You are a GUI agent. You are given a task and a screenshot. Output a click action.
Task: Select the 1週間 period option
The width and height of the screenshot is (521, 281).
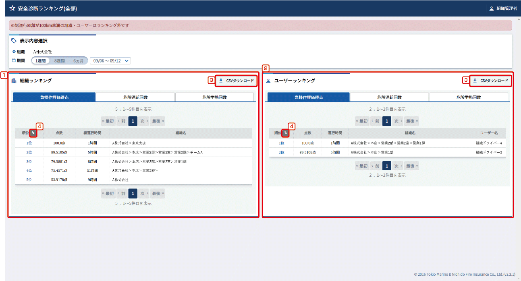42,61
